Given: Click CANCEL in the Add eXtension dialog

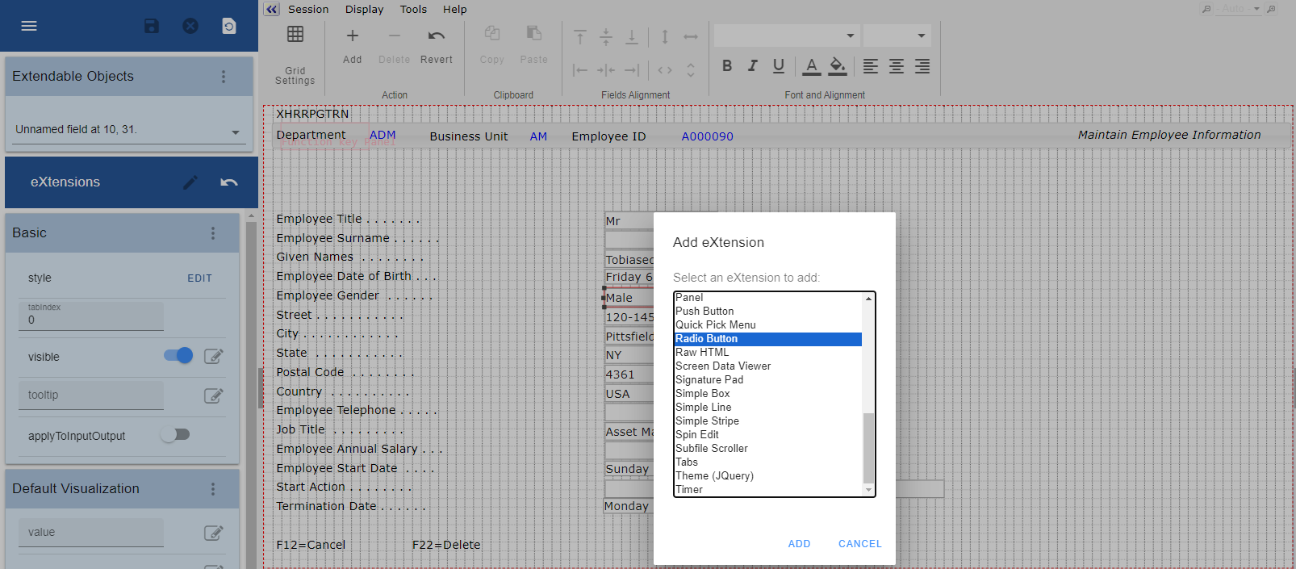Looking at the screenshot, I should click(859, 544).
